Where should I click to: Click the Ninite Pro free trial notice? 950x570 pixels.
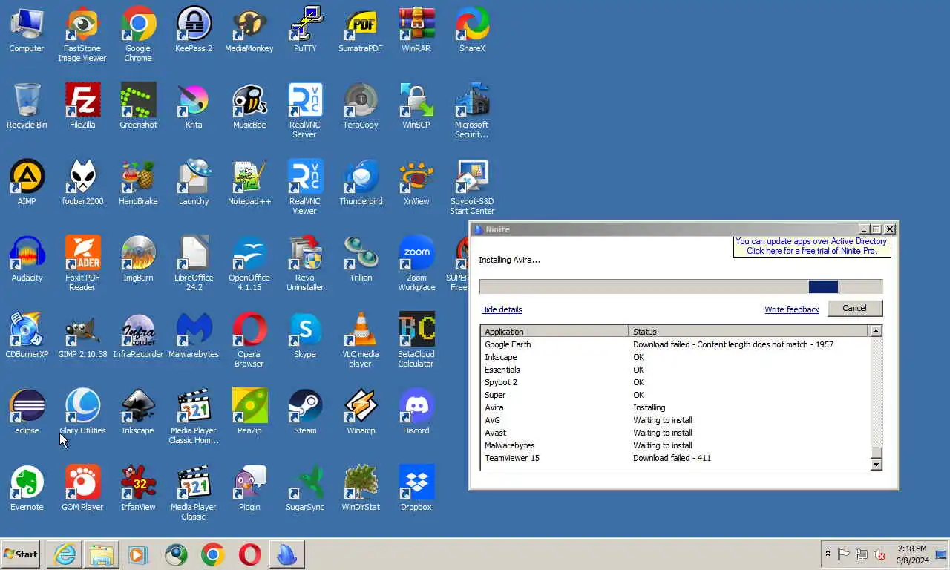[812, 246]
